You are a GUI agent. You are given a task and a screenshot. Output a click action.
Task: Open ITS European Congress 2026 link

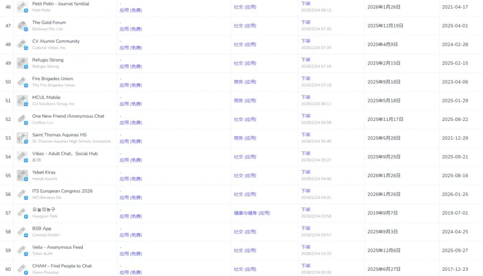coord(62,191)
